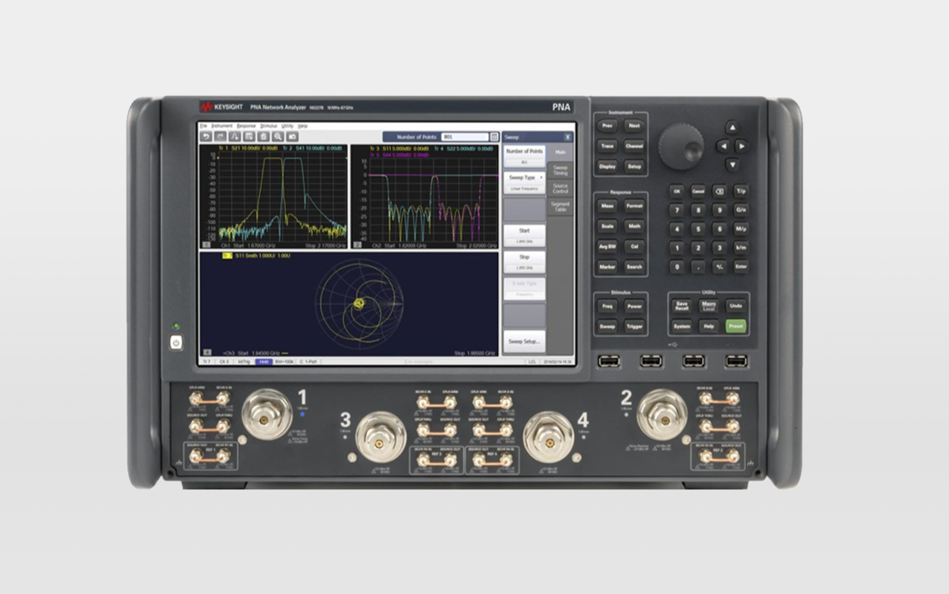Open the Response menu
Screen dimensions: 949x594
pyautogui.click(x=246, y=126)
